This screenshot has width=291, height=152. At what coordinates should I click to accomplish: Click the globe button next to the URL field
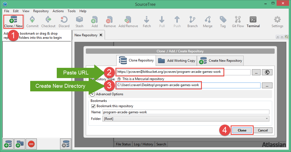[x=267, y=72]
